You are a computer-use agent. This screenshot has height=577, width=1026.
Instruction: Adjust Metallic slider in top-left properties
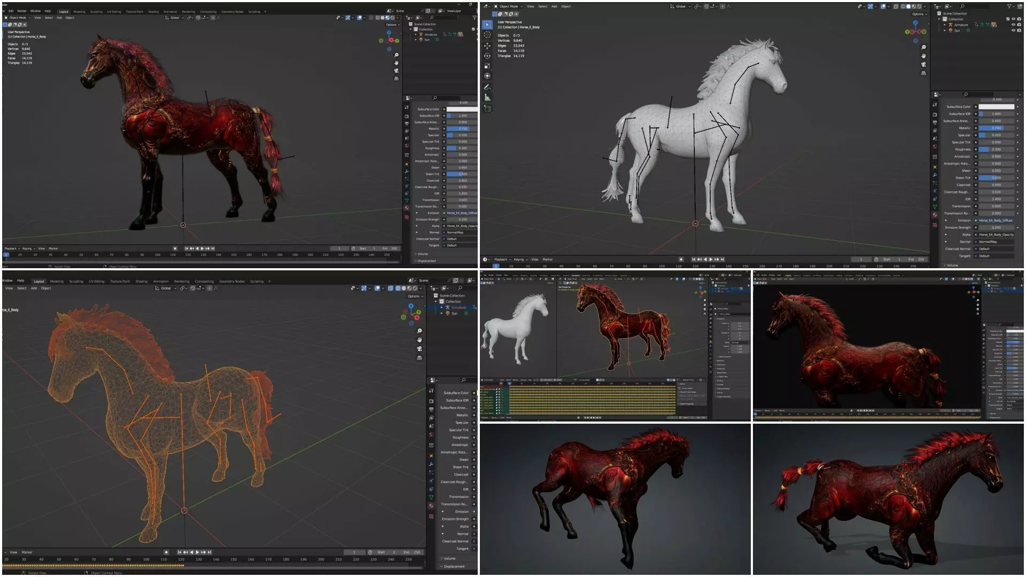462,129
